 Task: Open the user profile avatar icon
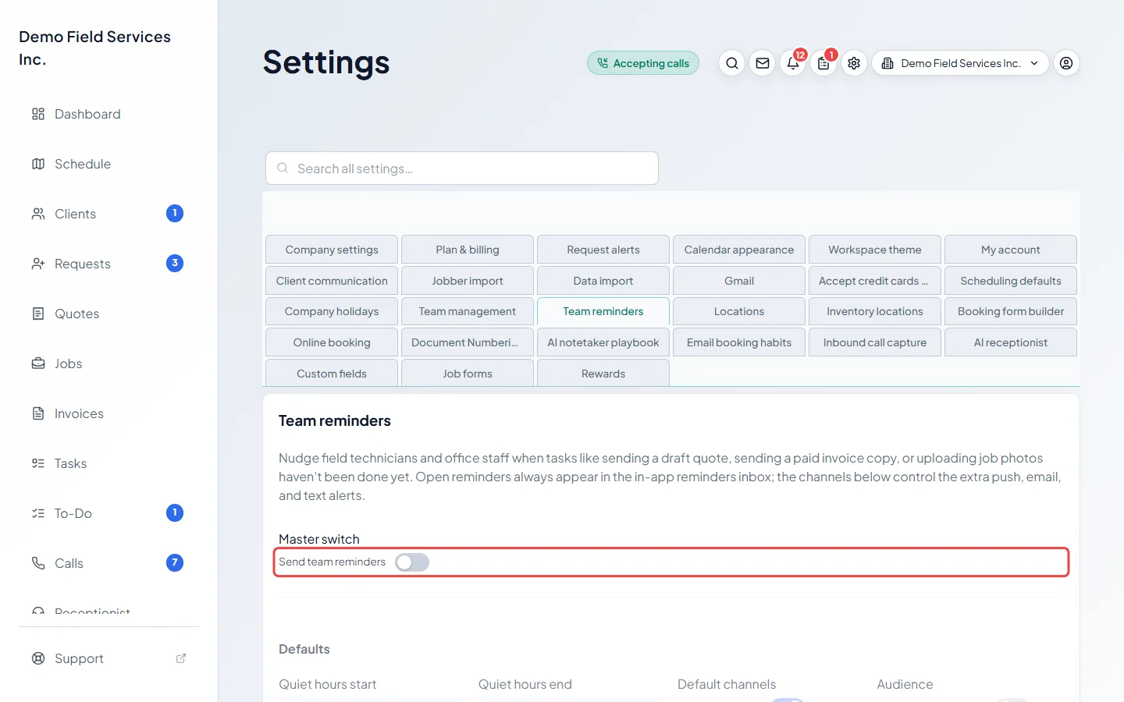[1066, 63]
